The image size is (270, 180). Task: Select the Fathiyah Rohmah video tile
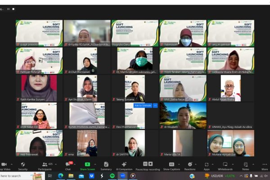tap(39, 61)
